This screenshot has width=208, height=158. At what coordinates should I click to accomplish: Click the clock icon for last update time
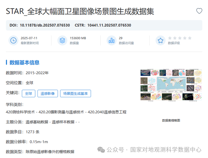[13, 40]
